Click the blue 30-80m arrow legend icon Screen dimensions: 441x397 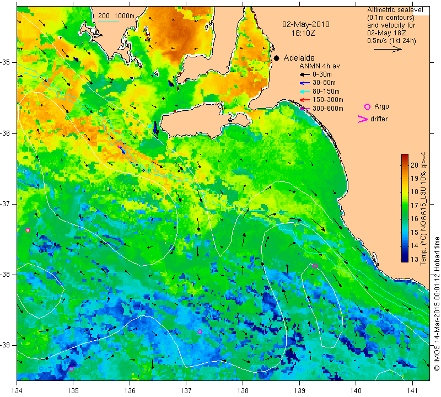[x=305, y=83]
